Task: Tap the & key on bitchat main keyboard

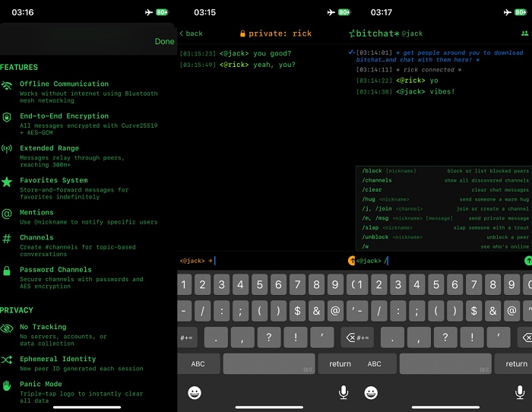Action: [492, 311]
